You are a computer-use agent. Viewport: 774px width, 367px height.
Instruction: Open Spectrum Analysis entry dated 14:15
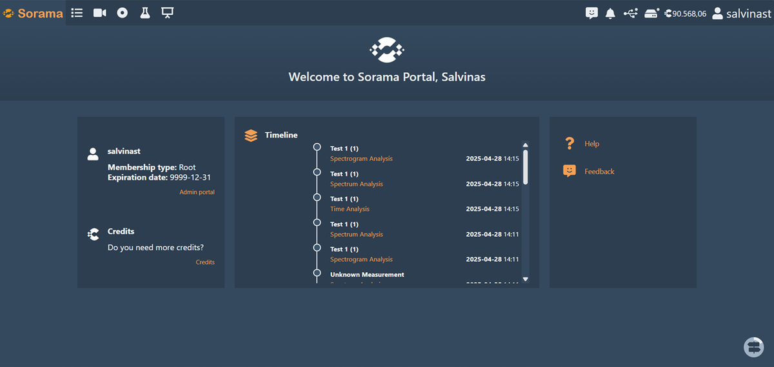pos(357,184)
